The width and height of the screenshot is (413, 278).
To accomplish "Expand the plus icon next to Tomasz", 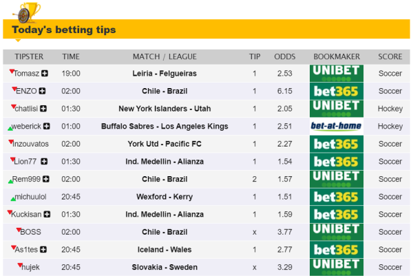I will click(45, 73).
